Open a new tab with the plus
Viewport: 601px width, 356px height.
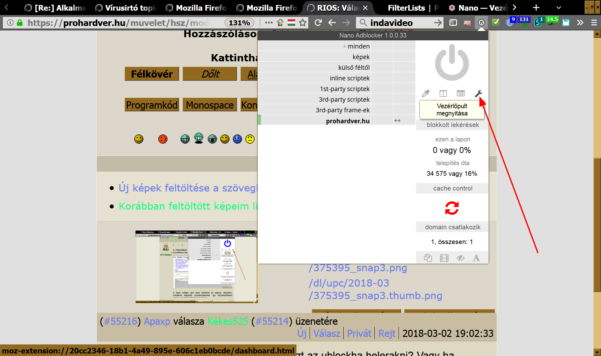[x=536, y=8]
